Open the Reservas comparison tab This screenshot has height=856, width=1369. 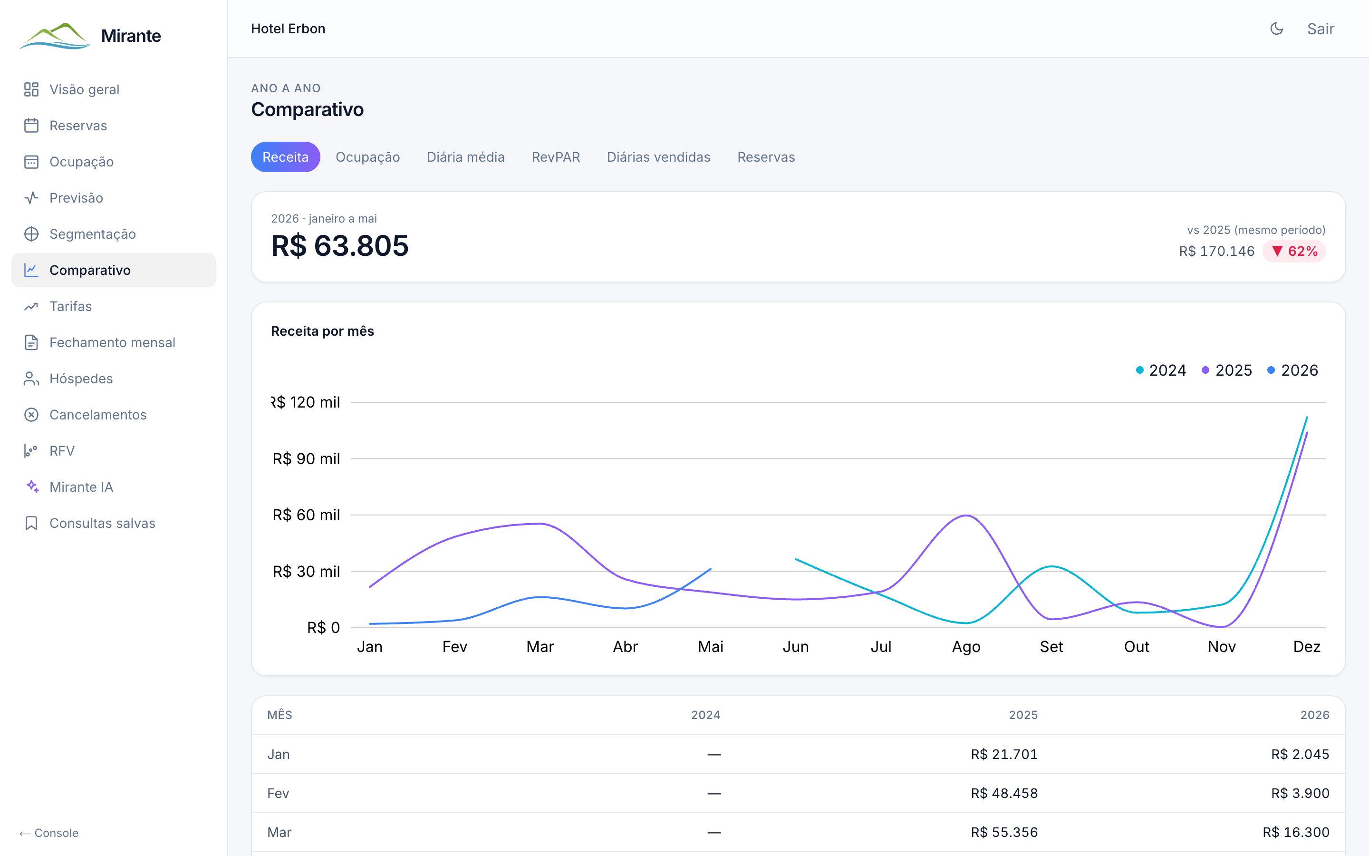click(x=766, y=157)
